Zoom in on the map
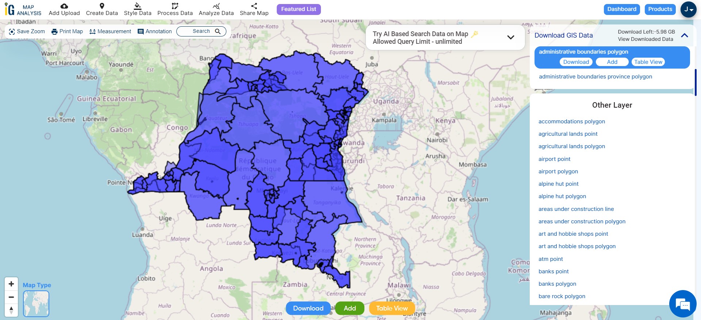The width and height of the screenshot is (701, 320). (x=11, y=284)
